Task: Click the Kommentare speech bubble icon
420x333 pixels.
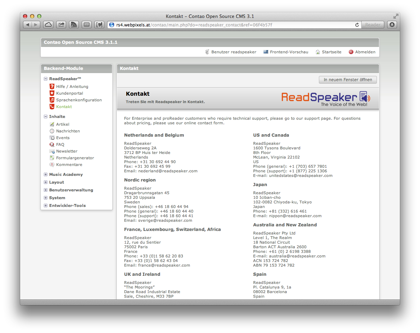Action: [52, 165]
